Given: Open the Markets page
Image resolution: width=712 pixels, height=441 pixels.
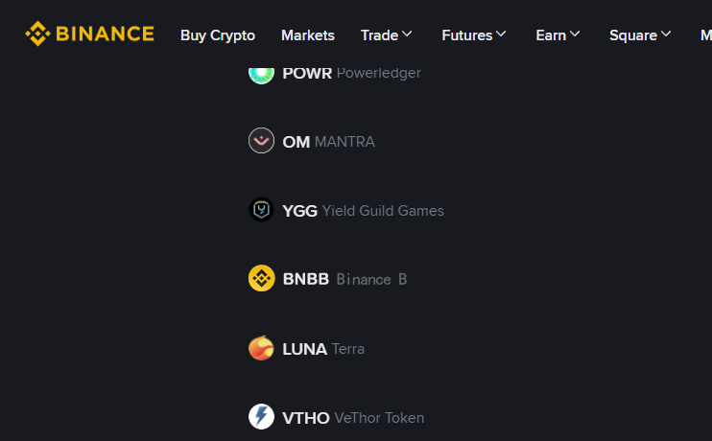Looking at the screenshot, I should pyautogui.click(x=308, y=35).
